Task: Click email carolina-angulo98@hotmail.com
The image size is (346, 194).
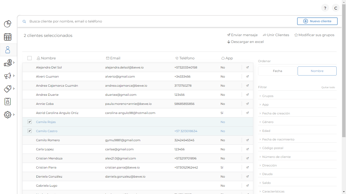Action: coord(130,113)
